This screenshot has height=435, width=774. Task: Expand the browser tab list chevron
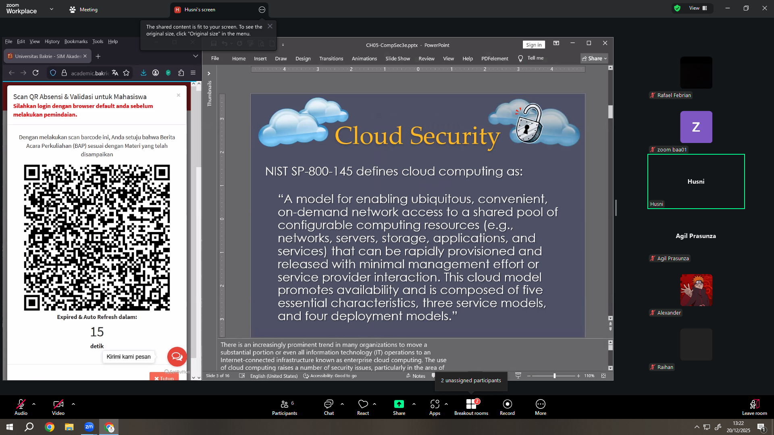[x=196, y=56]
